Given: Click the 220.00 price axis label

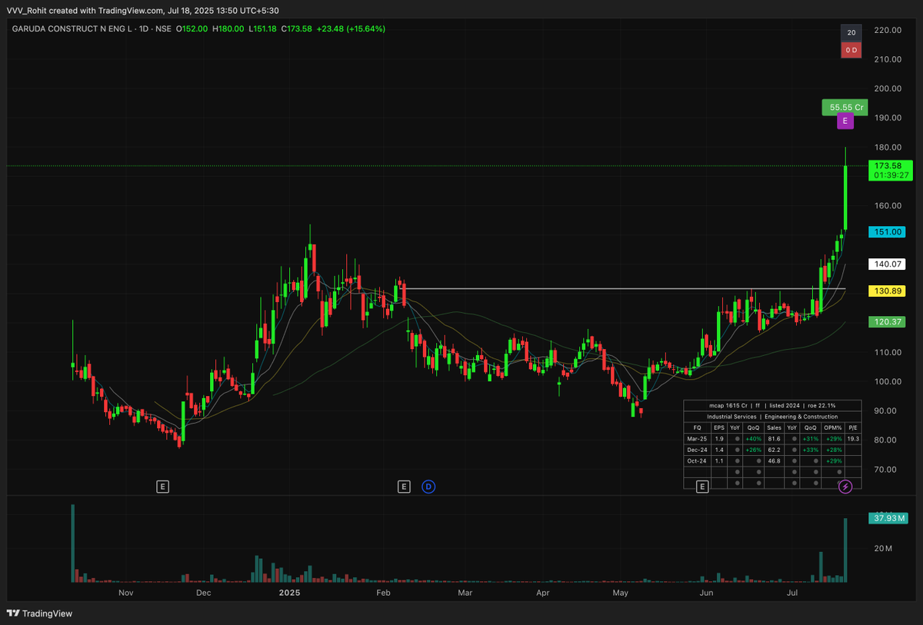Looking at the screenshot, I should click(887, 30).
